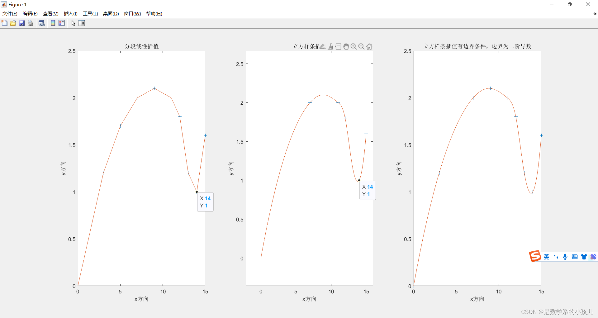Open the 插入(I) menu

point(71,14)
